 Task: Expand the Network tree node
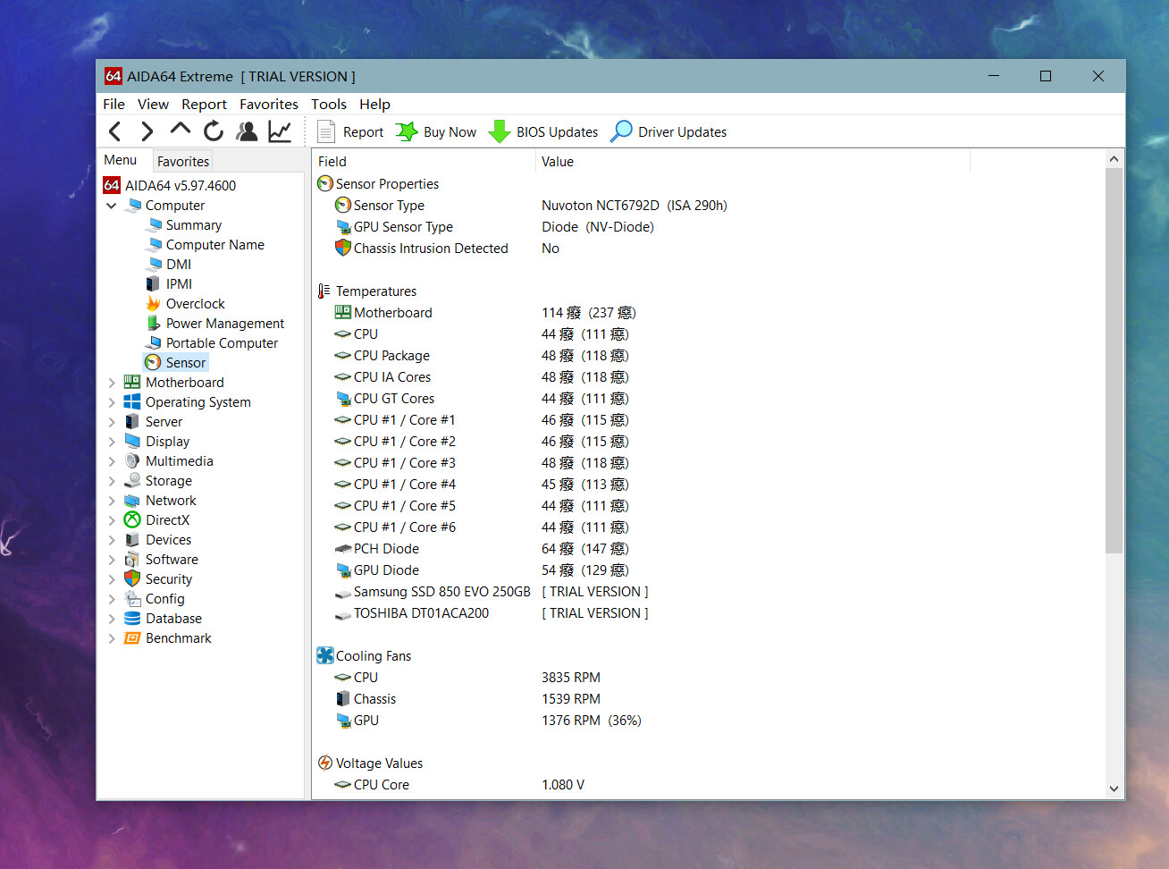click(x=112, y=501)
